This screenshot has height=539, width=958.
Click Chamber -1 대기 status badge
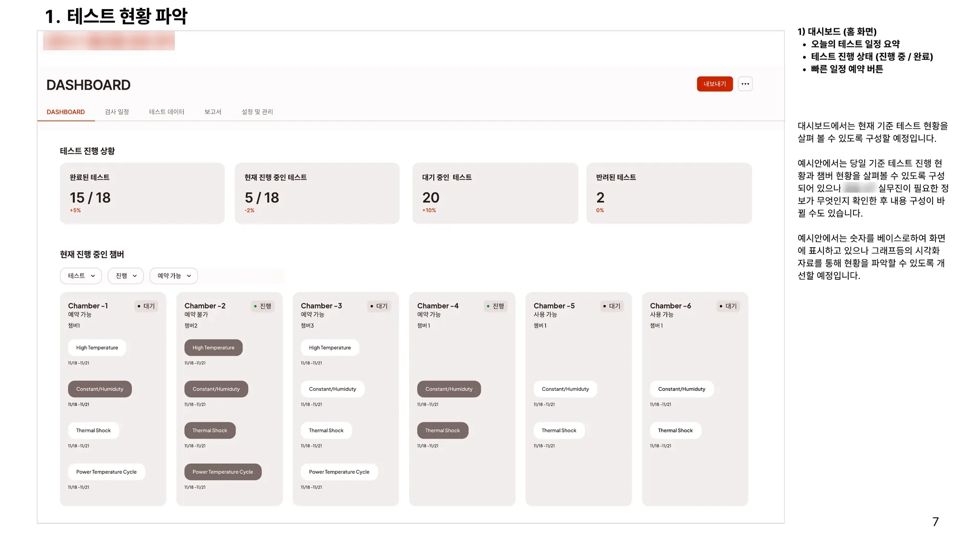click(x=146, y=306)
